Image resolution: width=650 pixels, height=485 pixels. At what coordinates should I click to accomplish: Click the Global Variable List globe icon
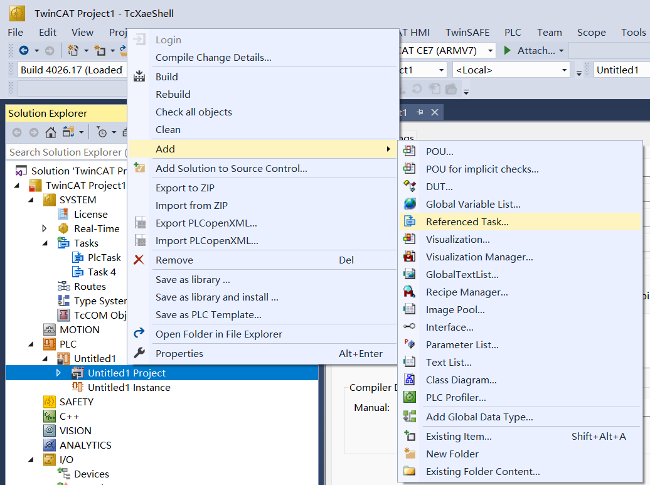410,203
